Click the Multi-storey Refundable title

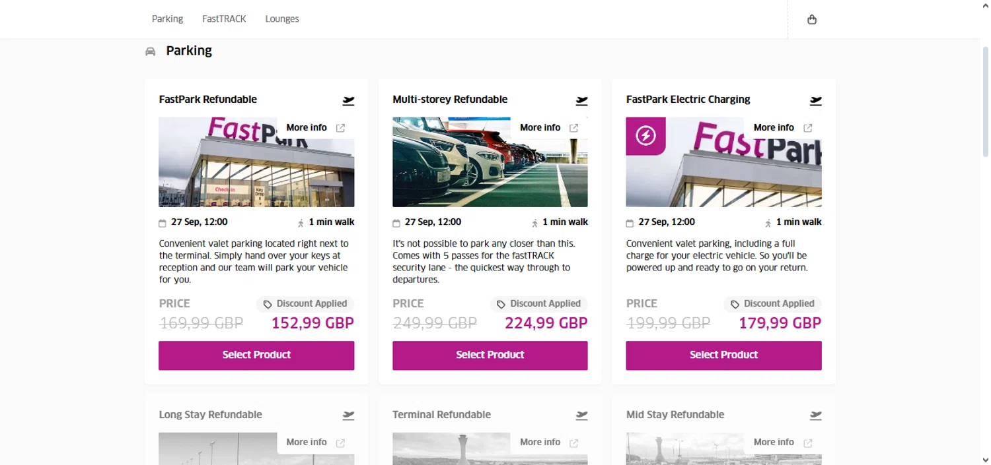pos(450,100)
